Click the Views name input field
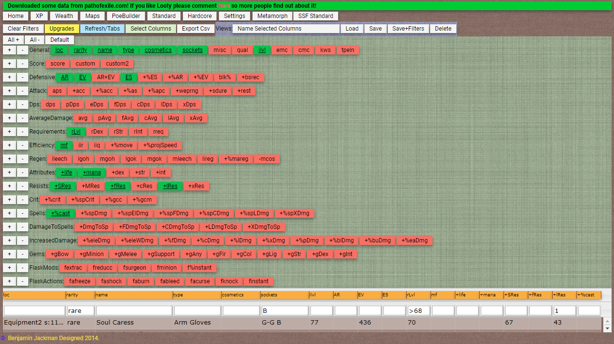614x344 pixels. click(286, 29)
